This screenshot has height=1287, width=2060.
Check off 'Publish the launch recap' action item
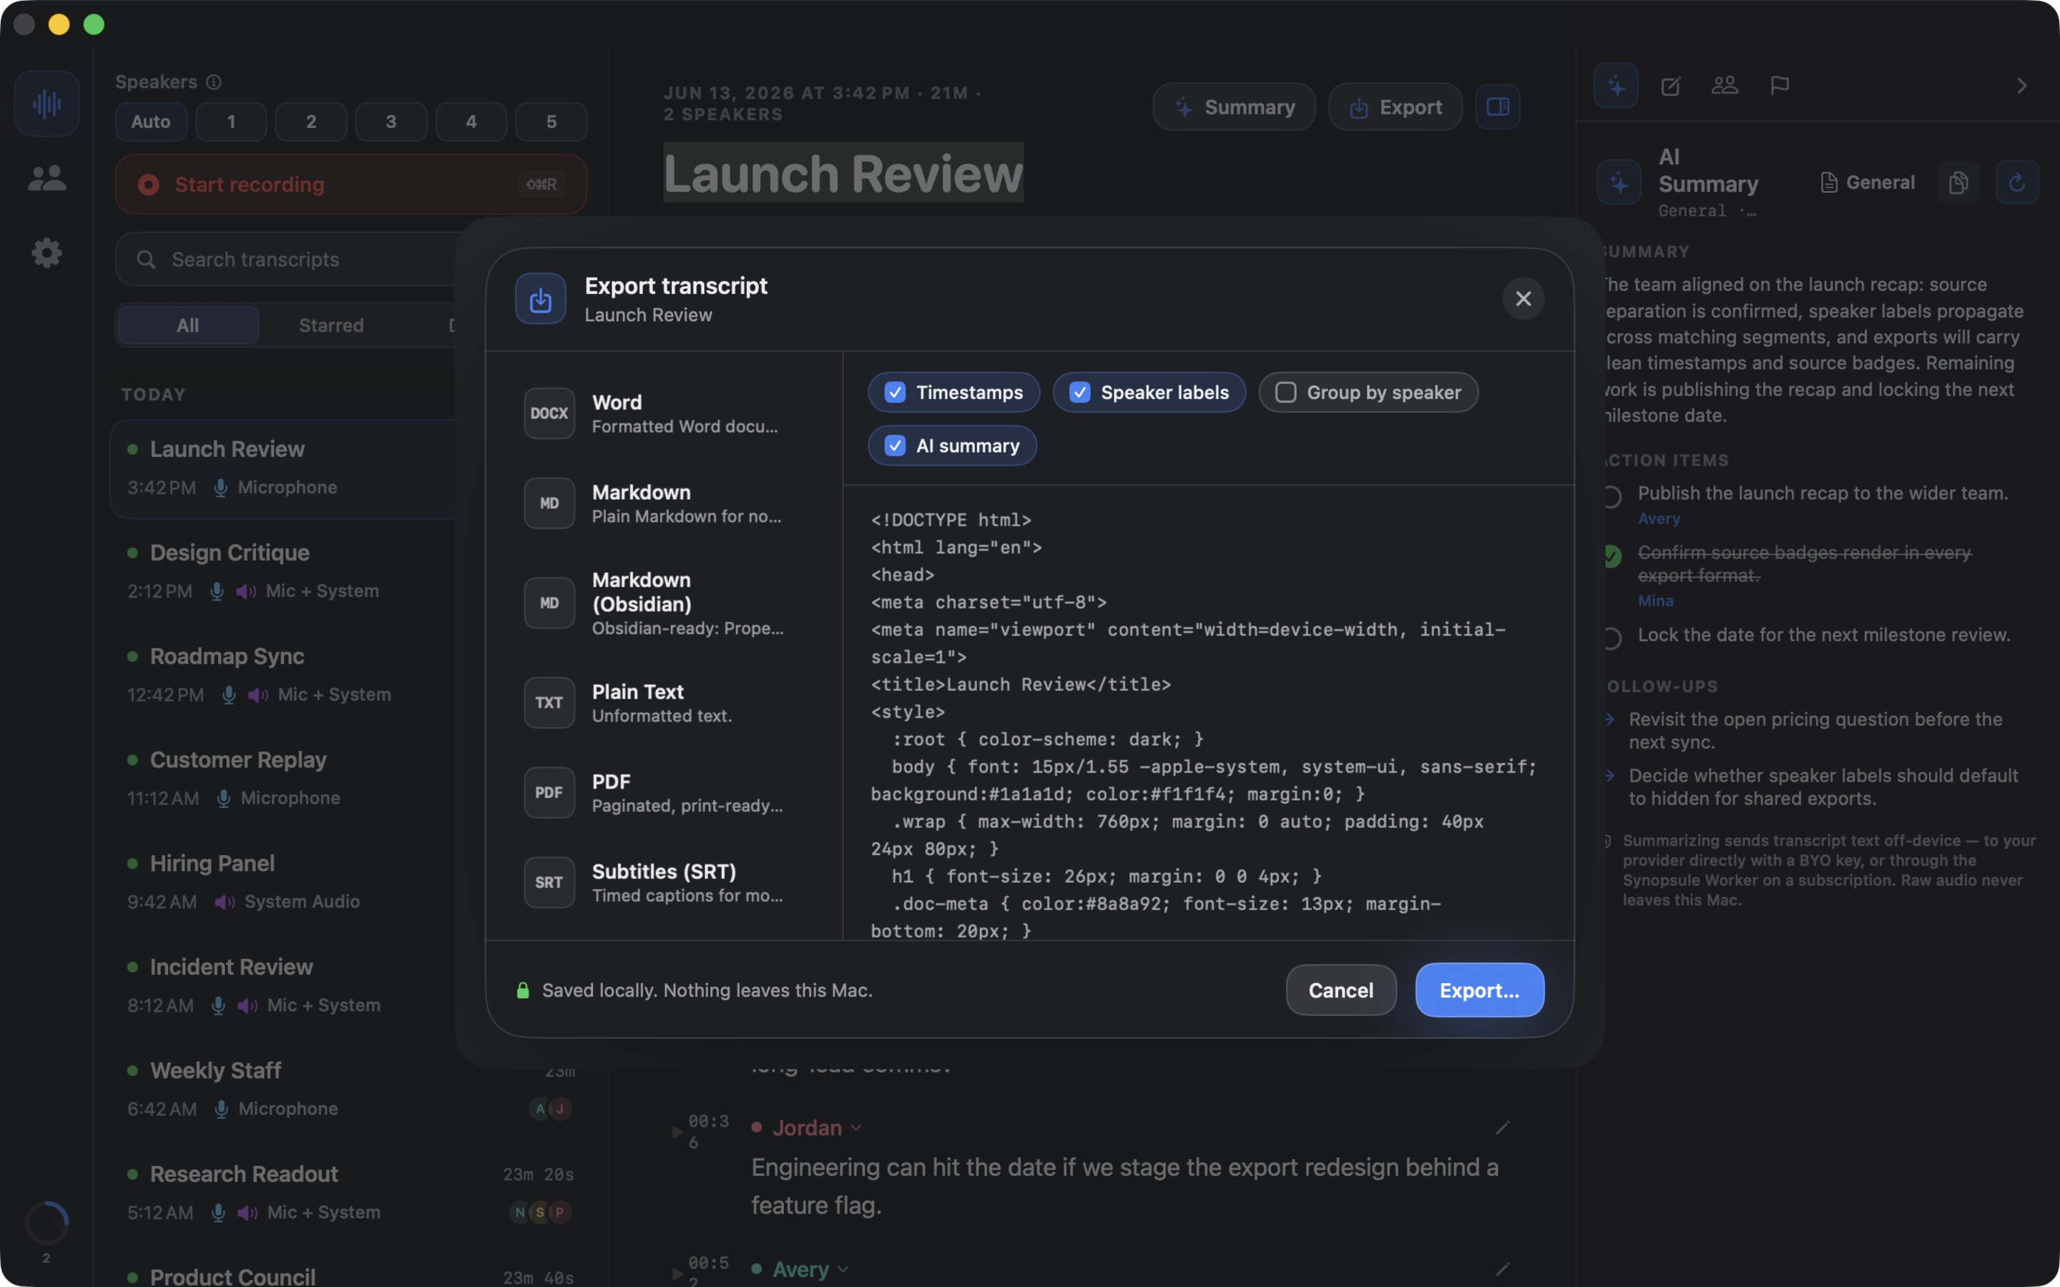[x=1612, y=496]
